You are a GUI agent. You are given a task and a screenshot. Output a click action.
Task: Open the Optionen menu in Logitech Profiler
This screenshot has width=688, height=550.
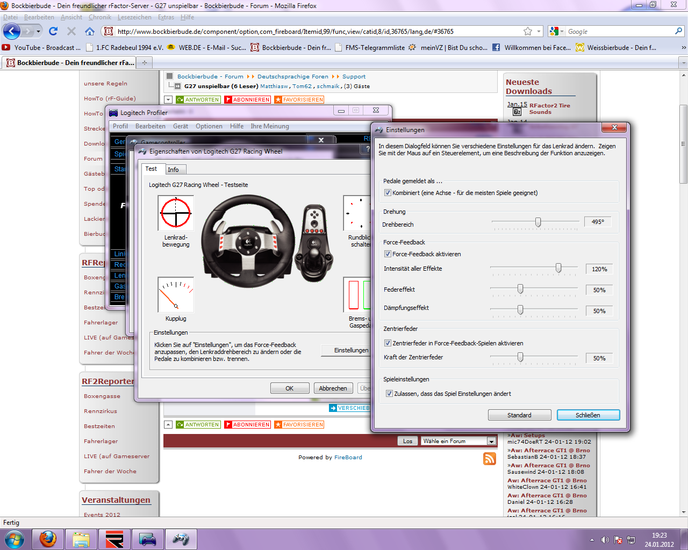[209, 126]
